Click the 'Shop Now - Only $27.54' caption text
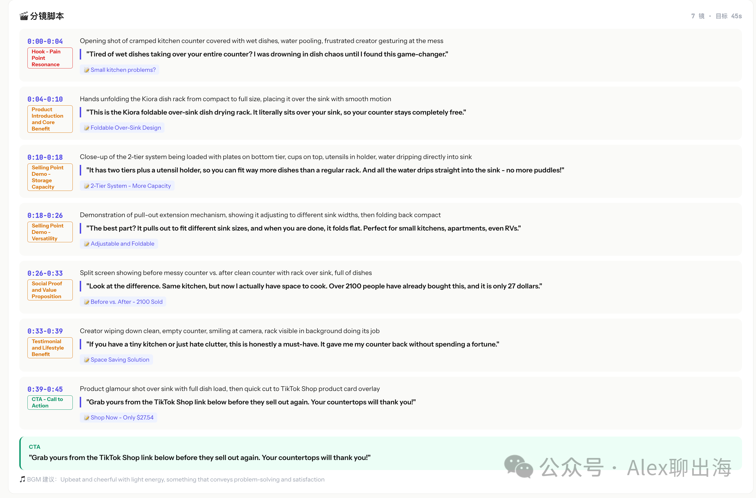756x498 pixels. pyautogui.click(x=122, y=417)
